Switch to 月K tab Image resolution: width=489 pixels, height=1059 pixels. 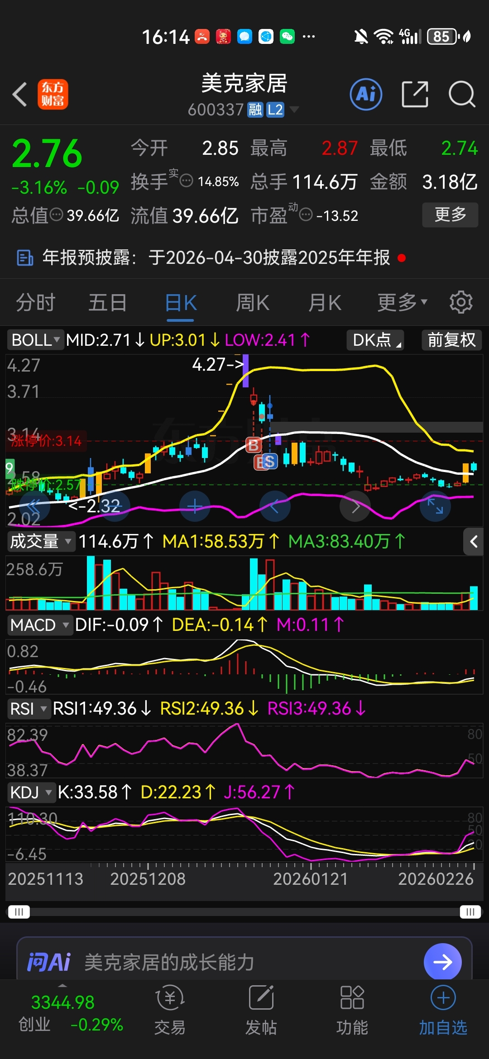(x=325, y=302)
